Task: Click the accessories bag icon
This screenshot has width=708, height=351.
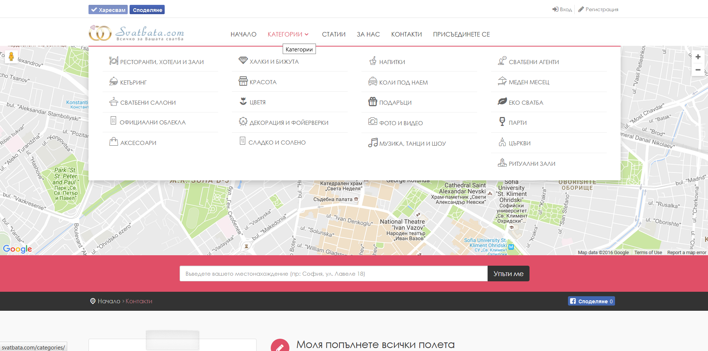Action: tap(114, 142)
